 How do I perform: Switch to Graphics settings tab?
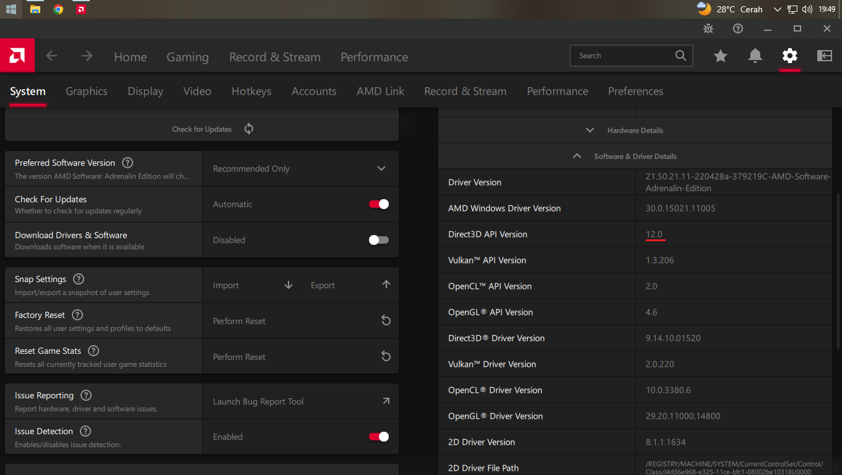[x=87, y=91]
